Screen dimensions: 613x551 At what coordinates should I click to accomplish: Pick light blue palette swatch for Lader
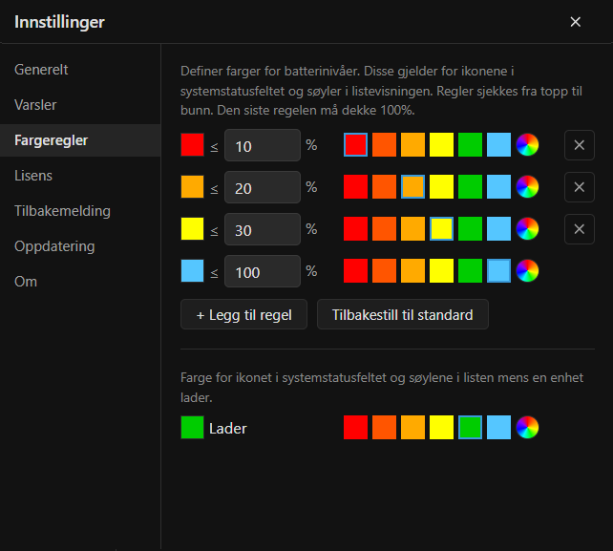pos(498,428)
